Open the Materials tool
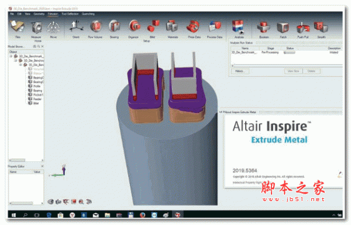The height and width of the screenshot is (225, 351). pos(172,26)
